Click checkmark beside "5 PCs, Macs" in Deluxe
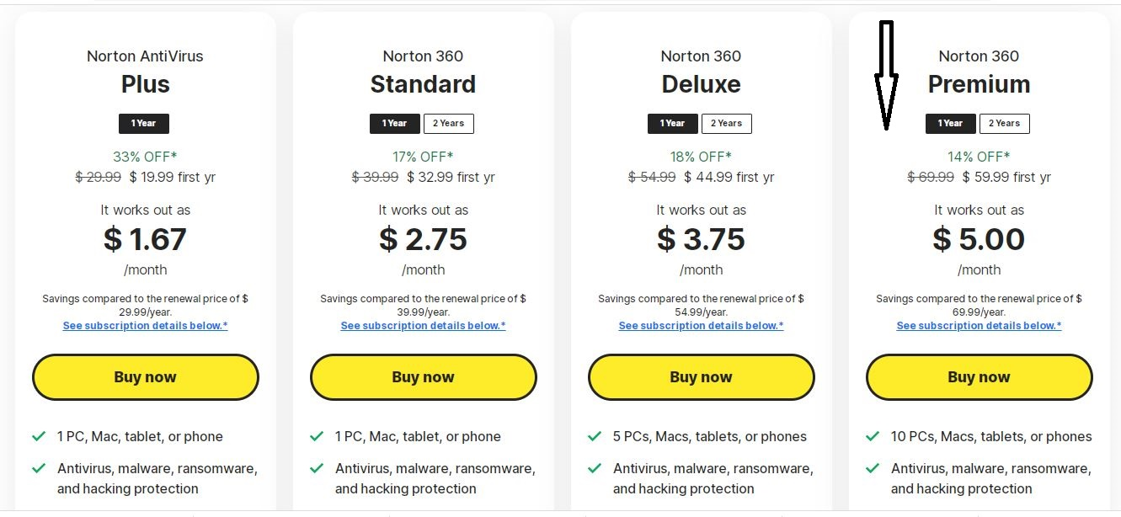The height and width of the screenshot is (517, 1121). [x=595, y=436]
